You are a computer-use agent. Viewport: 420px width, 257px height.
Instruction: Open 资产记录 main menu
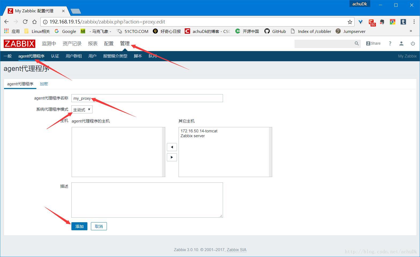pos(72,43)
